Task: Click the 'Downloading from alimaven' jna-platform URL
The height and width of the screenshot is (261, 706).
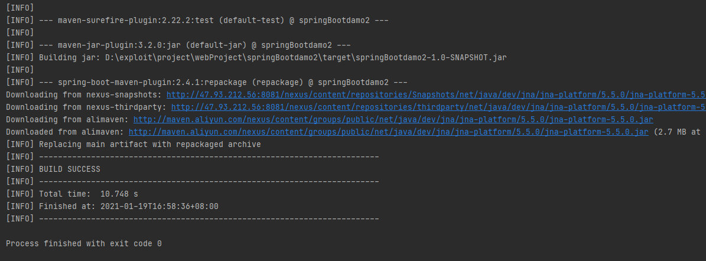Action: 393,119
